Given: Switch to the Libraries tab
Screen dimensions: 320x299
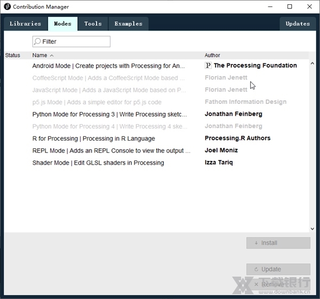Looking at the screenshot, I should click(x=26, y=24).
